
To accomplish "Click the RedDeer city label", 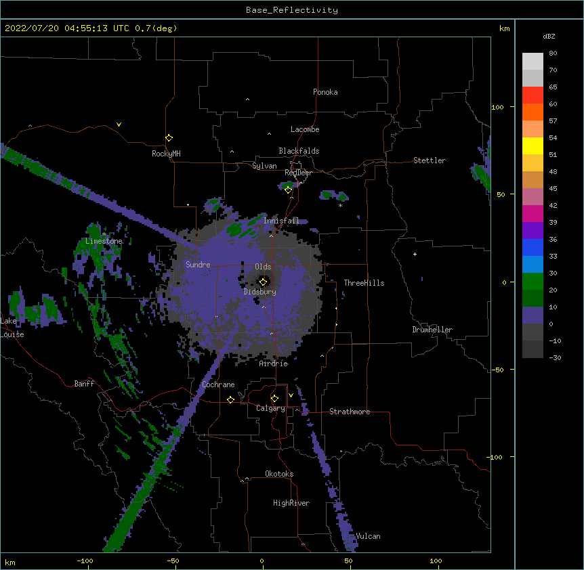I will pos(298,173).
